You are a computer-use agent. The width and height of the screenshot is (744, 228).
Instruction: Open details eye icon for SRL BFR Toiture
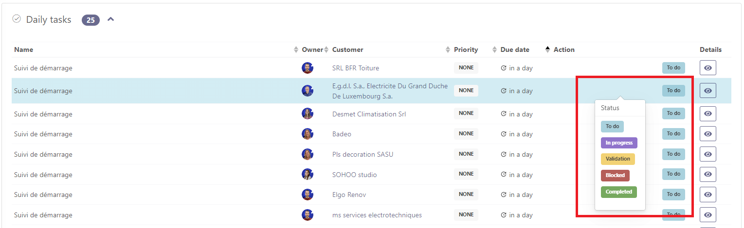708,68
